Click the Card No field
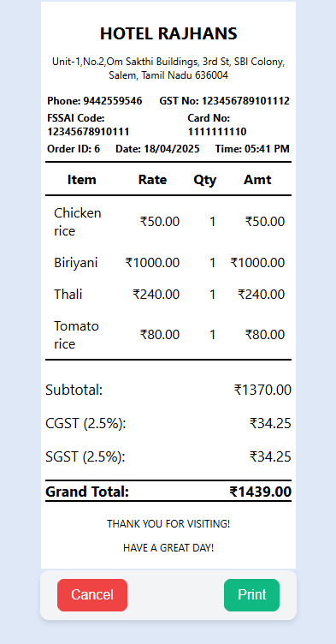This screenshot has height=644, width=336. pos(217,125)
